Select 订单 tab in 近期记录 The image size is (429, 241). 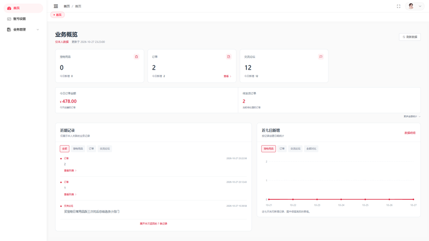(91, 149)
